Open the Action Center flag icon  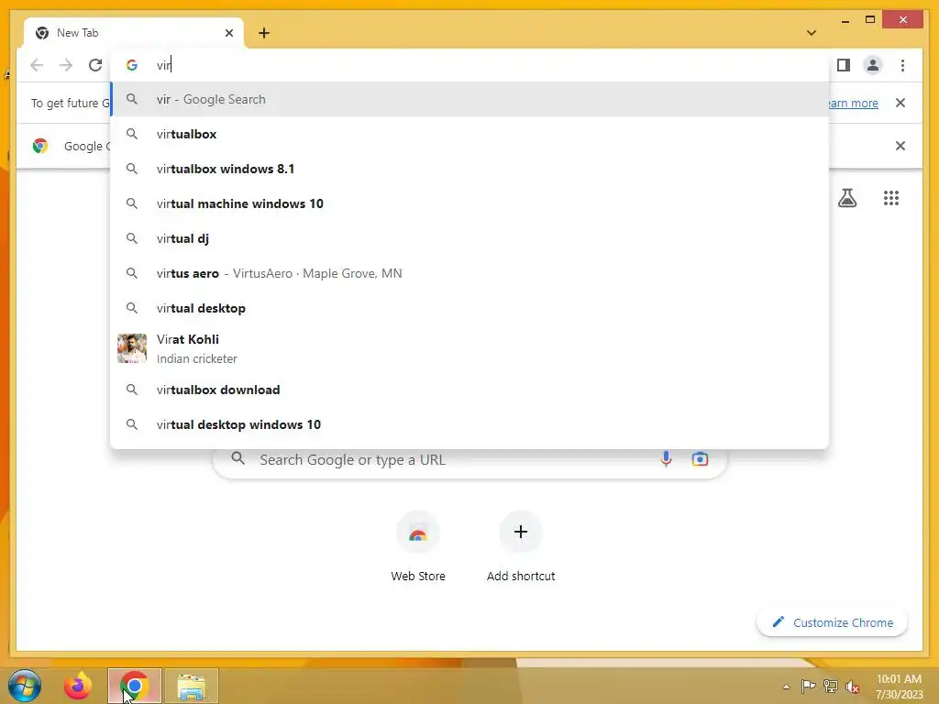pyautogui.click(x=809, y=686)
